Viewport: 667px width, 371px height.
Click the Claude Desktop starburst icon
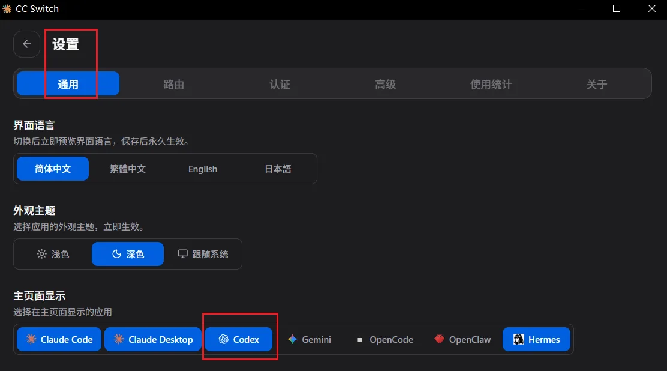click(x=119, y=339)
